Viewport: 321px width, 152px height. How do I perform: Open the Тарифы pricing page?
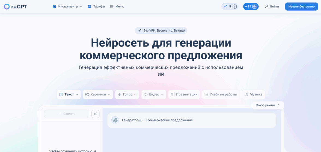click(96, 7)
